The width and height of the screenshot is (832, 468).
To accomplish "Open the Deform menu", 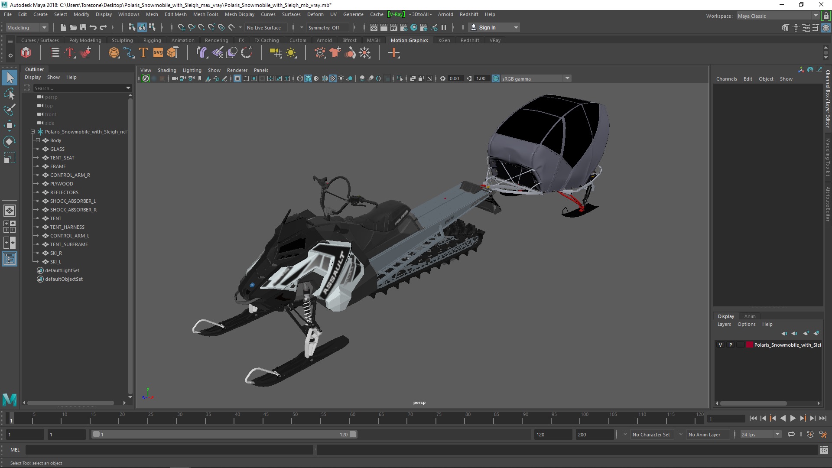I will click(315, 14).
